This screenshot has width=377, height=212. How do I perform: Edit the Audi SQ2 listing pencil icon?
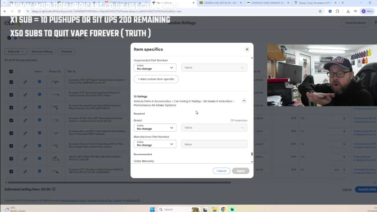tap(25, 120)
